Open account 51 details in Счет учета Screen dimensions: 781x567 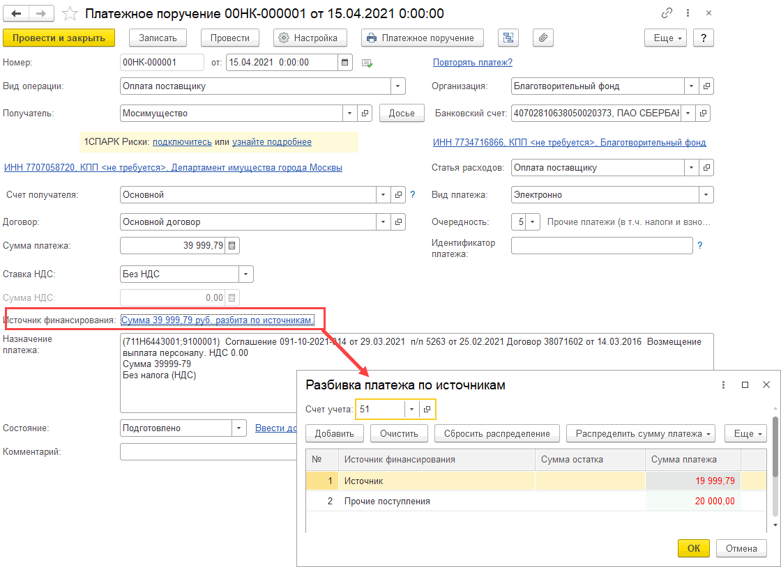tap(427, 410)
